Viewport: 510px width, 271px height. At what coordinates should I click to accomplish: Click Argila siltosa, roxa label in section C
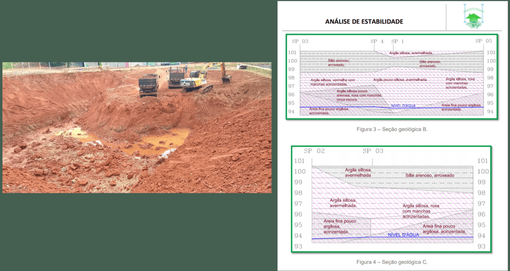click(421, 206)
